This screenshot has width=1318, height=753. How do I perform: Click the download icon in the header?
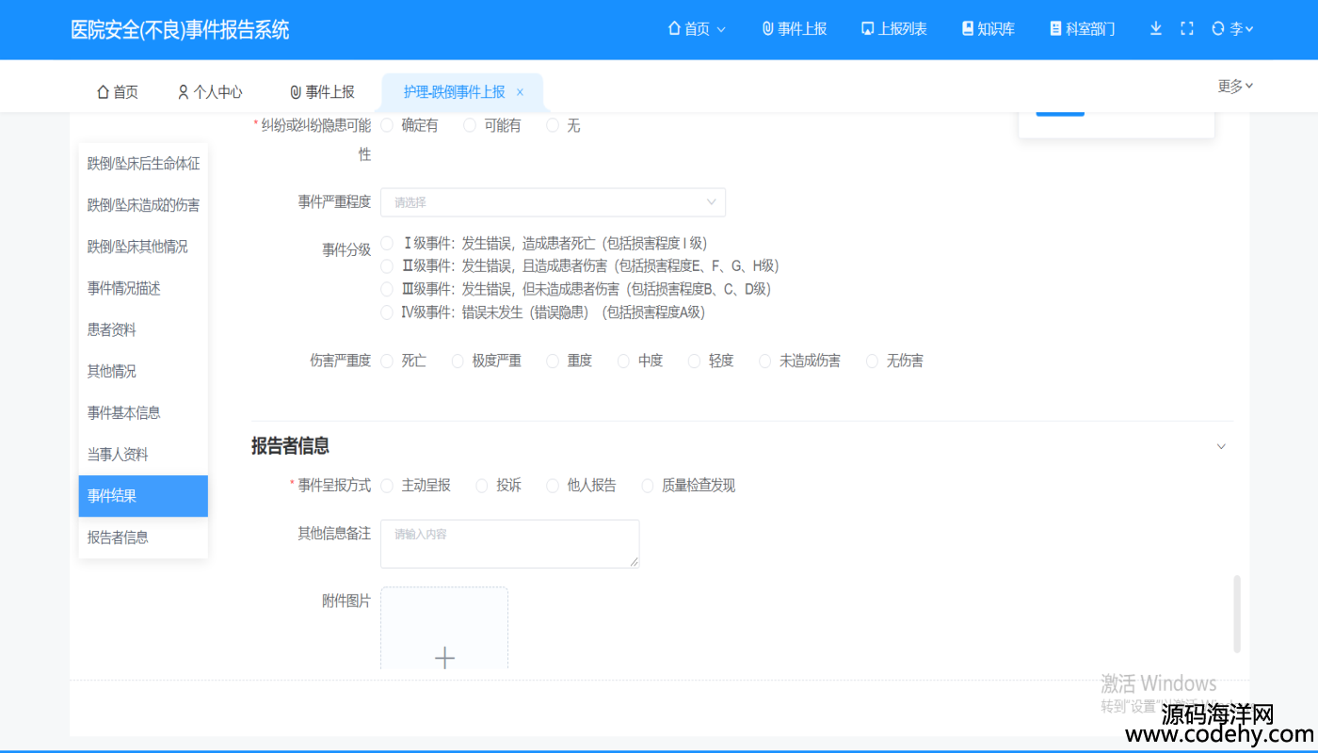tap(1156, 29)
